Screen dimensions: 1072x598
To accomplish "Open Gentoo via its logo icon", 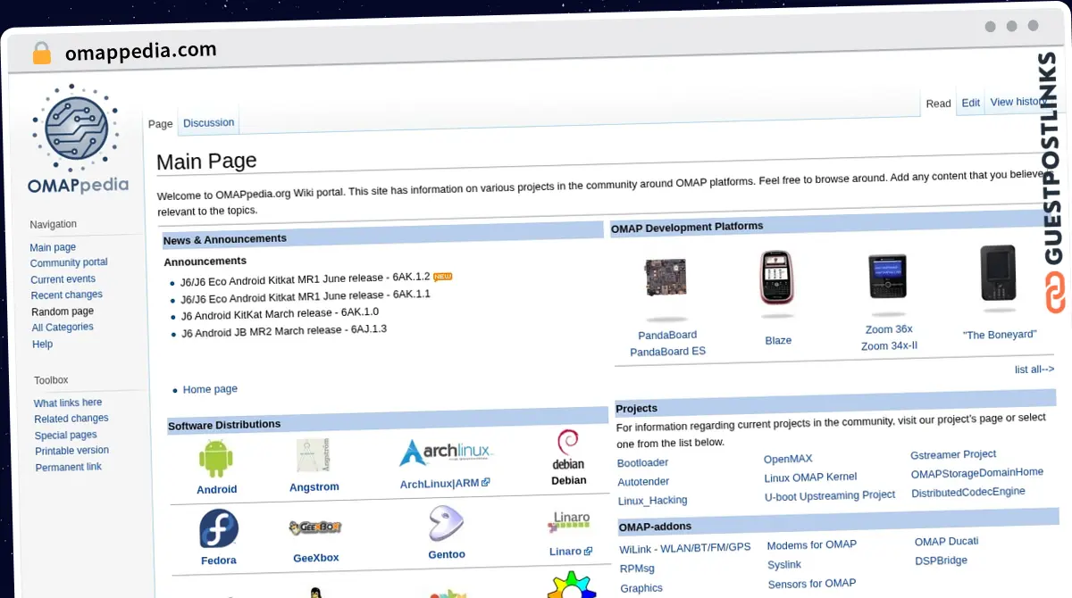I will click(x=447, y=525).
